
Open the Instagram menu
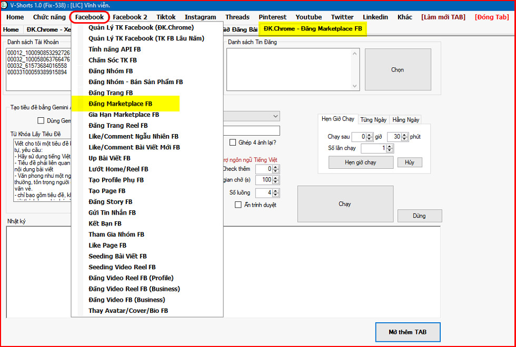[201, 17]
